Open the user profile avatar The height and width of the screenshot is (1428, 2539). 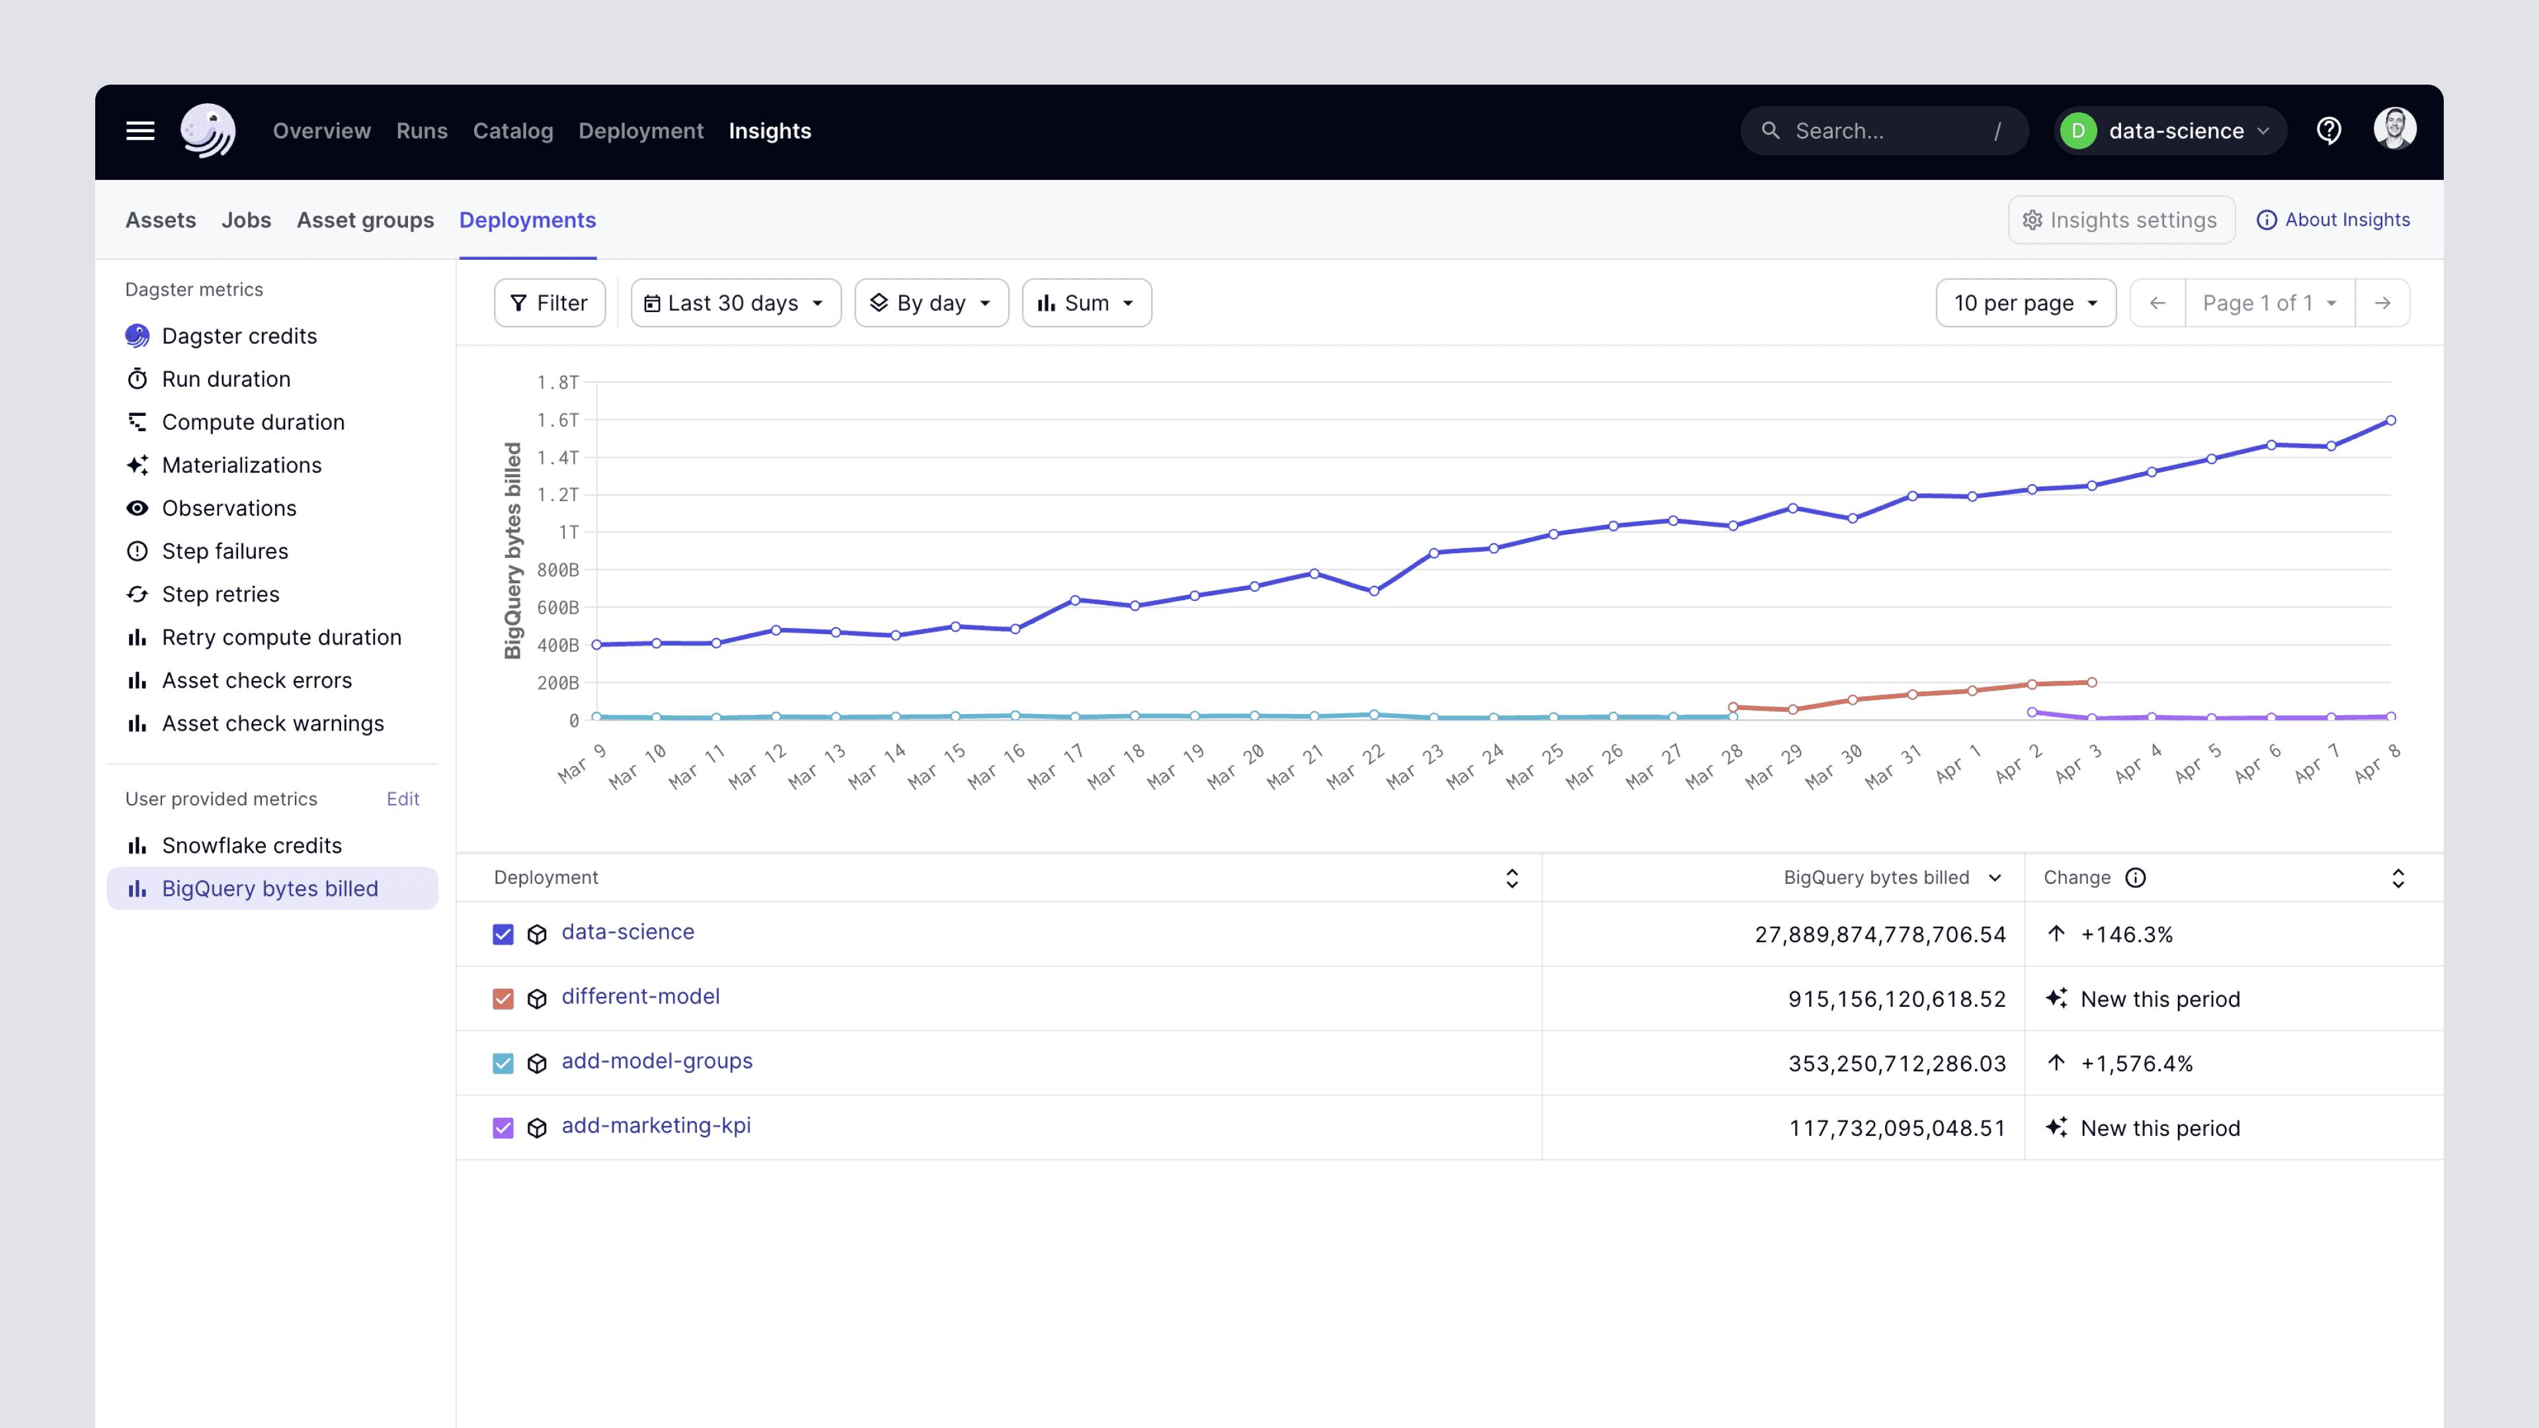click(x=2395, y=130)
